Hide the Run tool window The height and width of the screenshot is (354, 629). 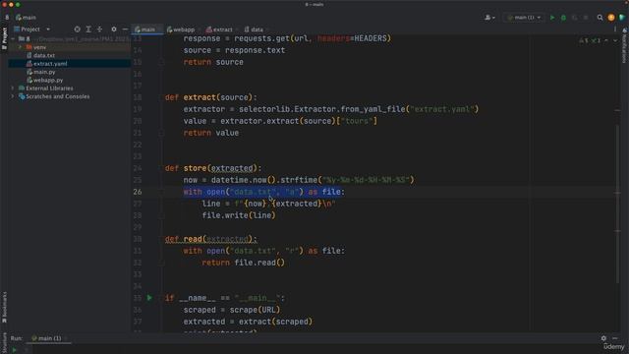click(615, 338)
